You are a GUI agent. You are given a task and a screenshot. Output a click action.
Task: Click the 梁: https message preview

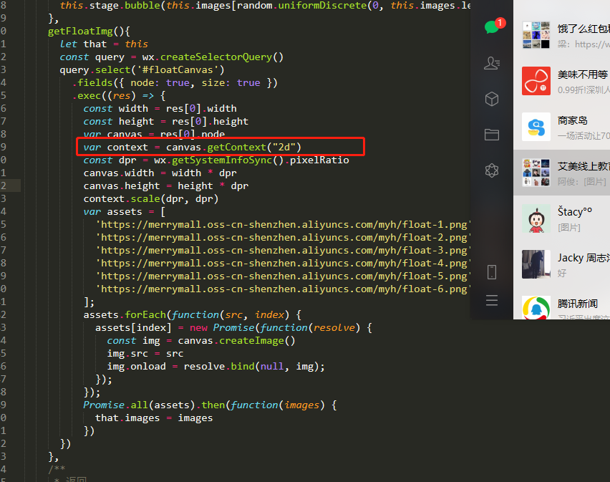[x=584, y=44]
